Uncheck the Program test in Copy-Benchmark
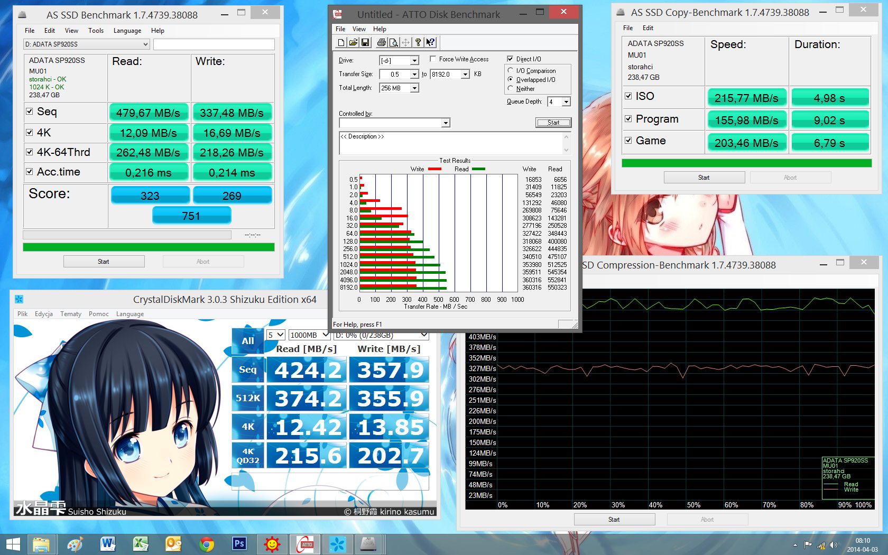The height and width of the screenshot is (555, 888). [628, 119]
